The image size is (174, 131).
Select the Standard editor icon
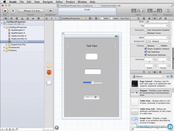click(x=134, y=11)
